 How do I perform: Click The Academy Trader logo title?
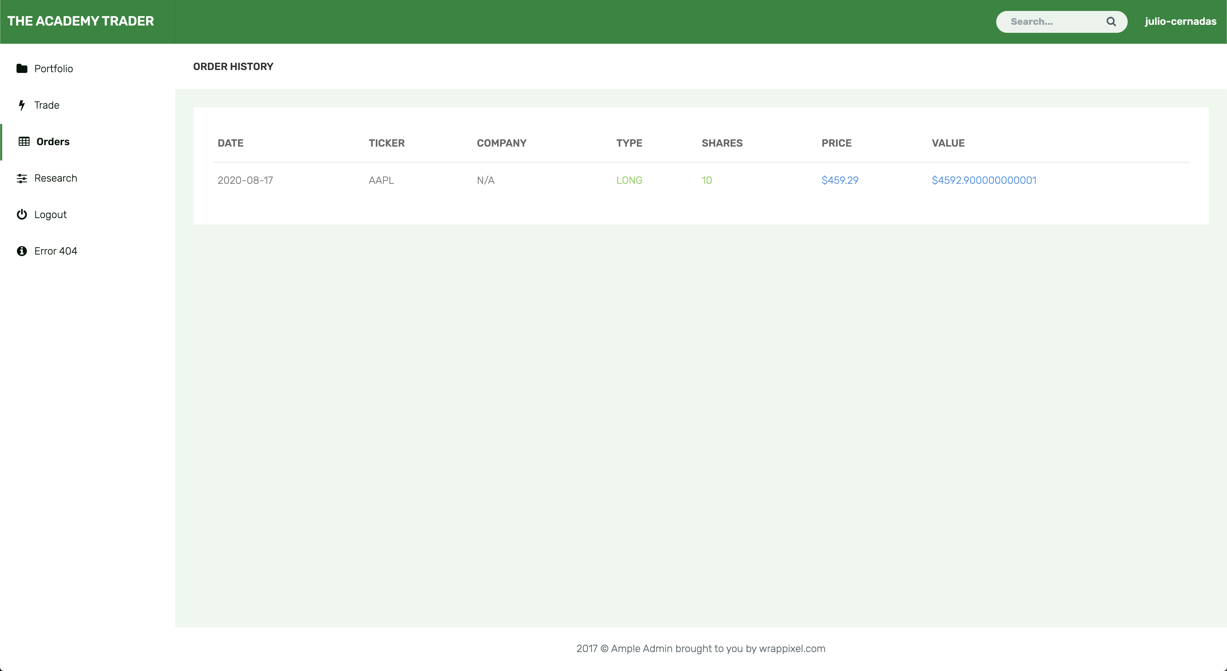coord(80,22)
